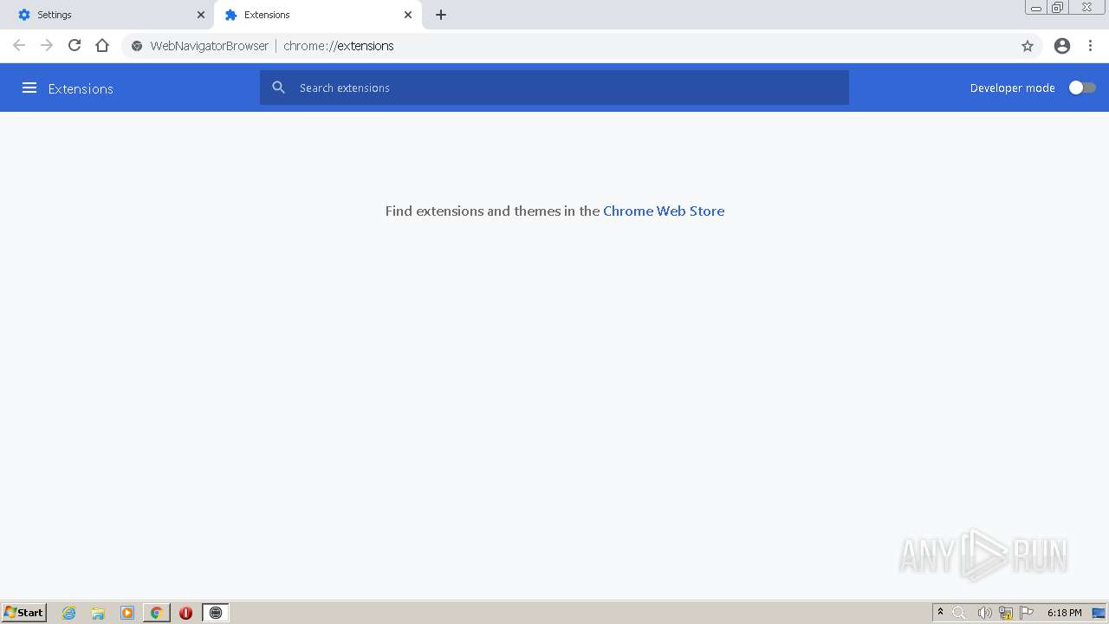Screen dimensions: 1109x624
Task: Restore down the browser window
Action: pos(1058,8)
